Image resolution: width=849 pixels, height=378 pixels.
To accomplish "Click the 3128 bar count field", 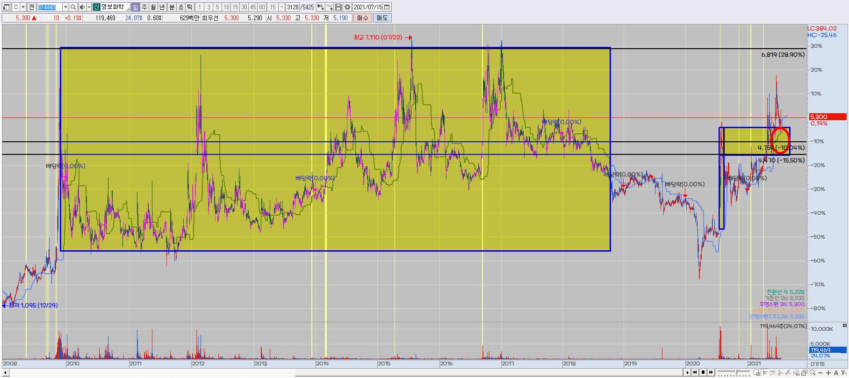I will pyautogui.click(x=293, y=7).
